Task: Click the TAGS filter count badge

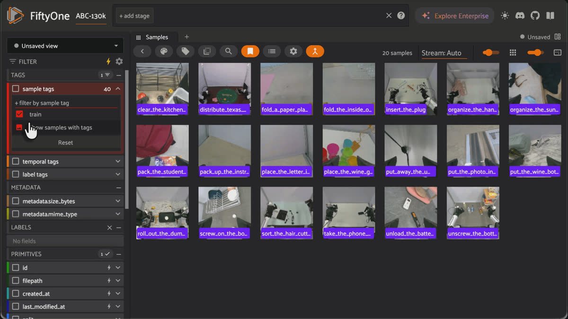Action: point(105,75)
